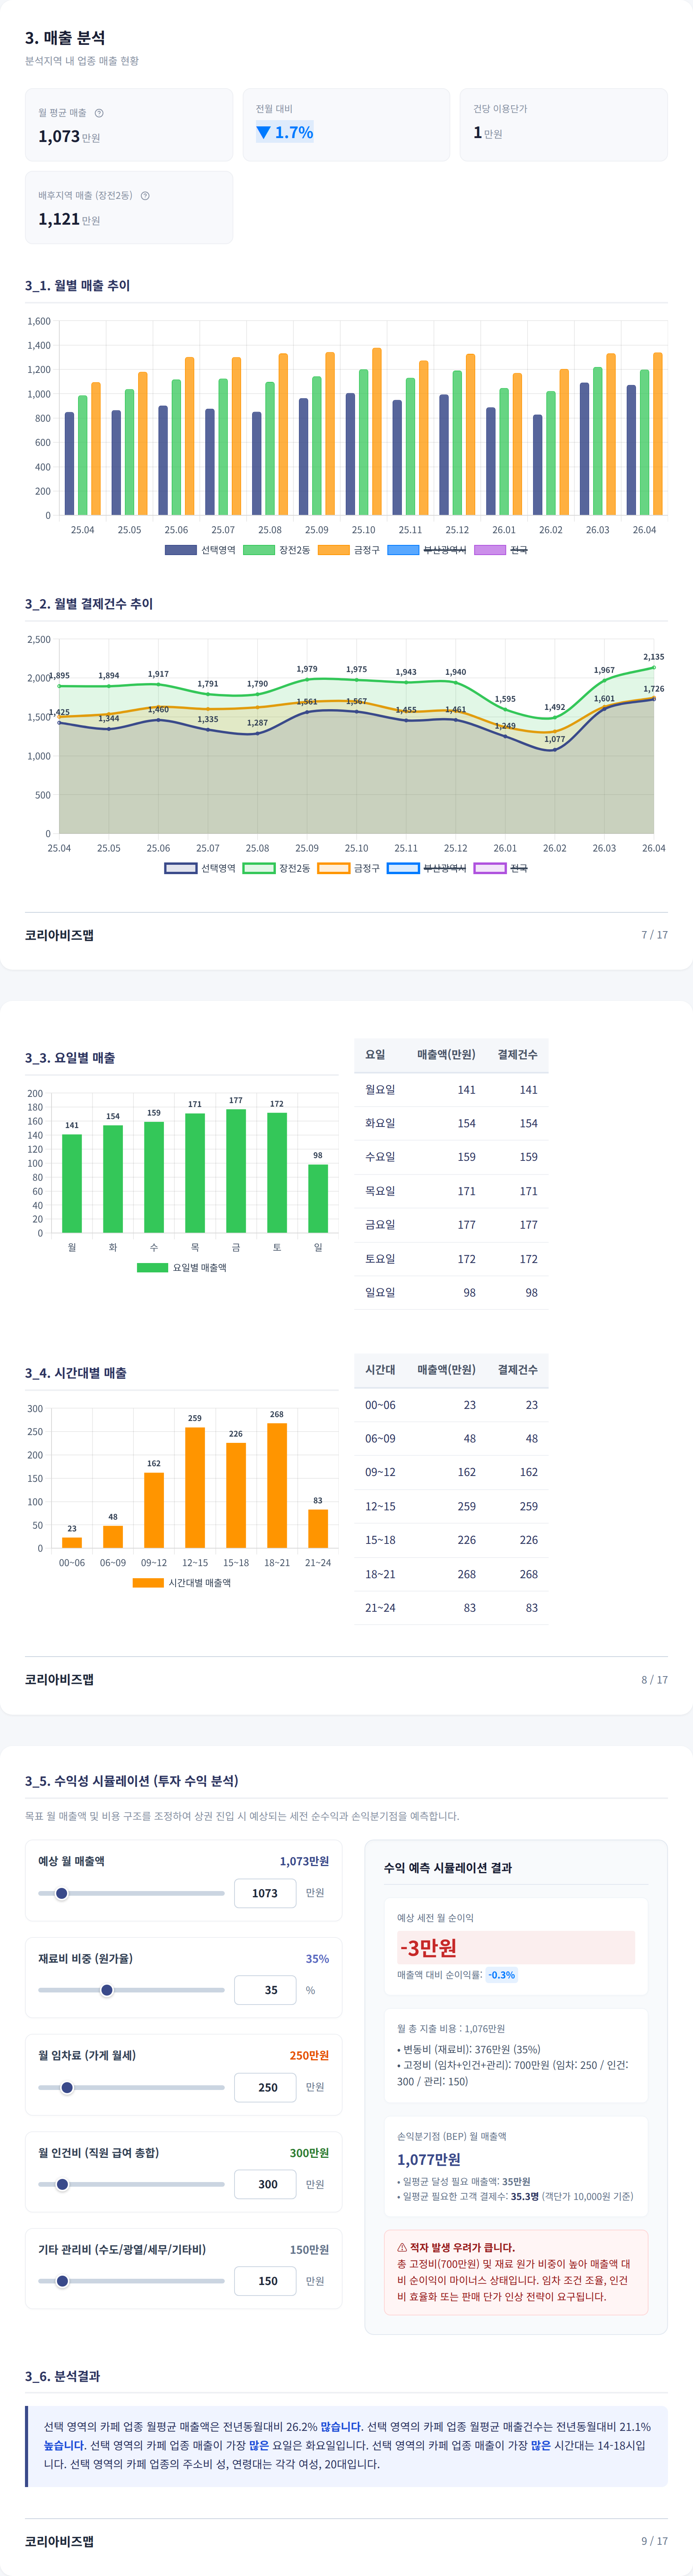The height and width of the screenshot is (2576, 693).
Task: Click the 금 bar labeled 177 in weekday chart
Action: coord(236,1171)
